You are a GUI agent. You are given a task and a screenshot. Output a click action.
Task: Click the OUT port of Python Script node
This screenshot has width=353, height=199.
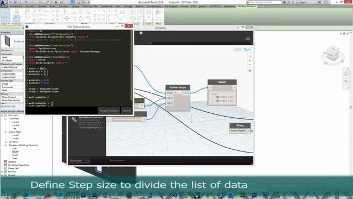[x=186, y=93]
